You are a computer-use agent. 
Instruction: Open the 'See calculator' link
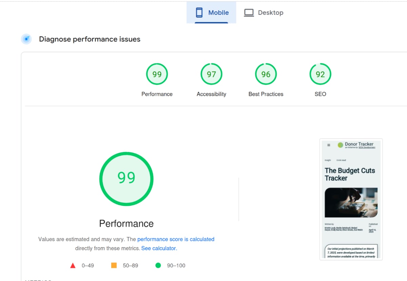coord(159,248)
